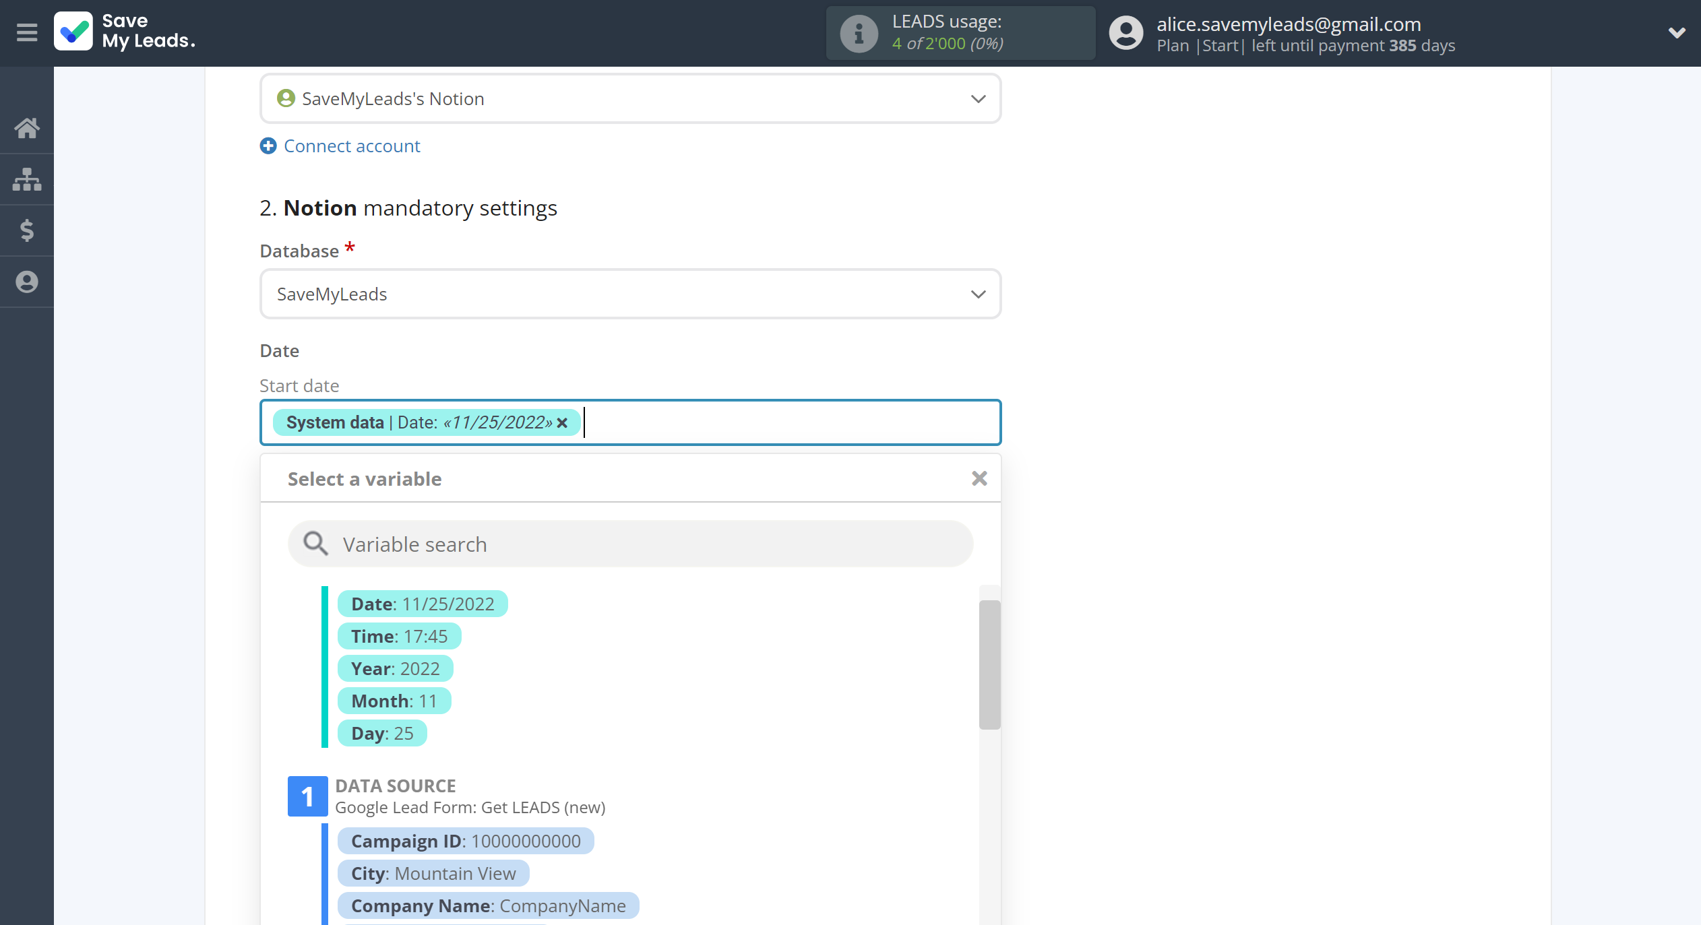Select the Campaign ID variable
The width and height of the screenshot is (1701, 925).
466,841
